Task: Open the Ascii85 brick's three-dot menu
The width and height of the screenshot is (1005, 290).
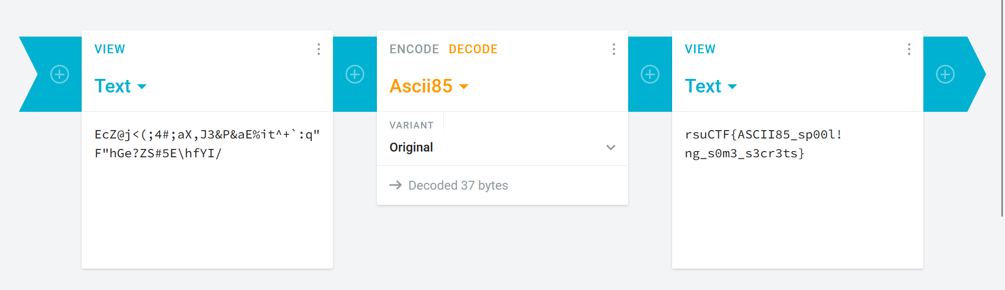Action: point(614,49)
